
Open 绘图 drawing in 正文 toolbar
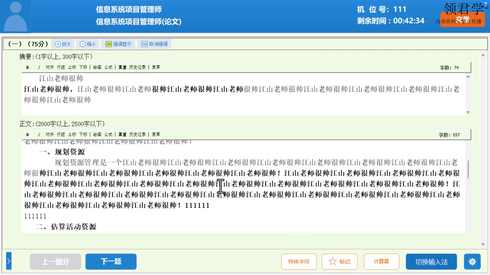pyautogui.click(x=97, y=134)
